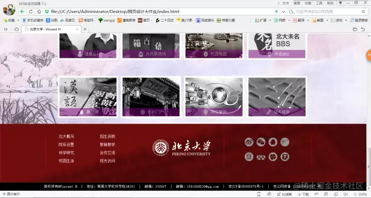The image size is (371, 198).
Task: Open the 未名BBS card
Action: point(277,46)
